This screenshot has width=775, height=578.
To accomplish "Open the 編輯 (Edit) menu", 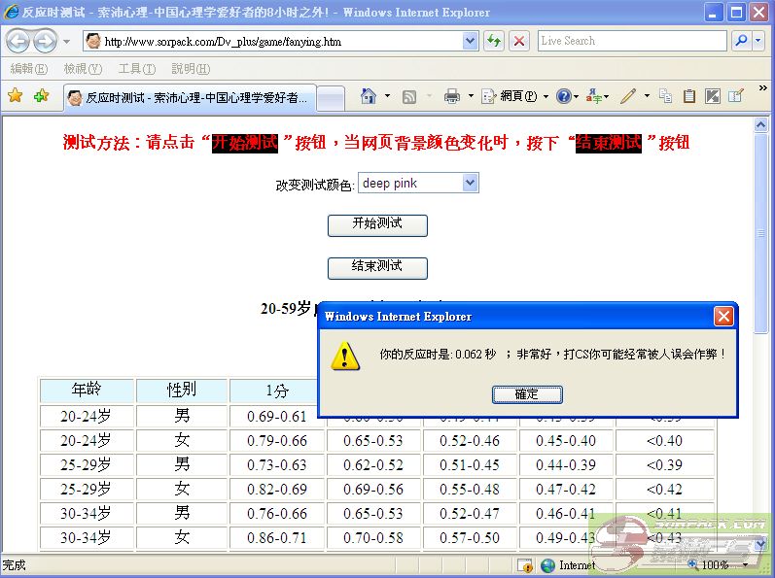I will 28,69.
